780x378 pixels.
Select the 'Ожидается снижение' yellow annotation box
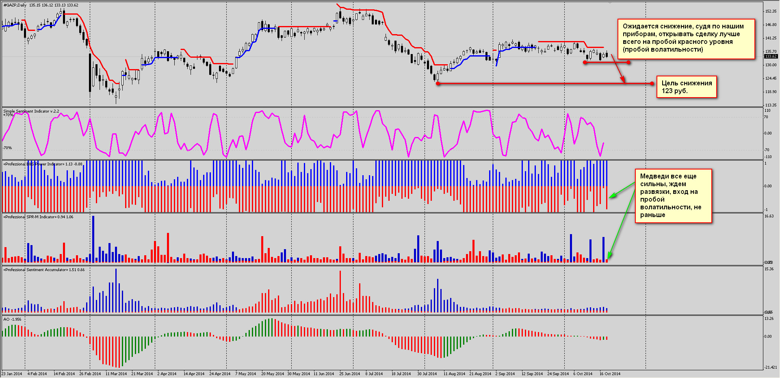[686, 38]
